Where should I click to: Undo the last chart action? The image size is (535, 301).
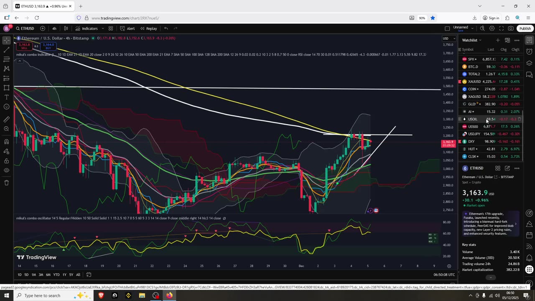(166, 28)
